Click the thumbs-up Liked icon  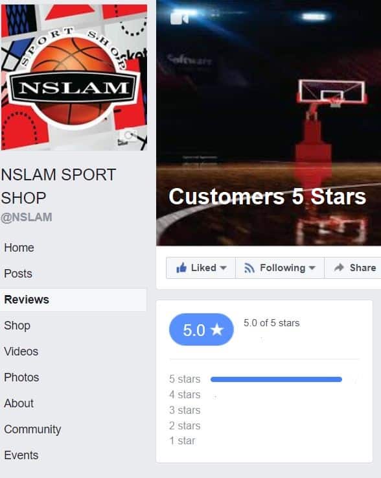[181, 268]
